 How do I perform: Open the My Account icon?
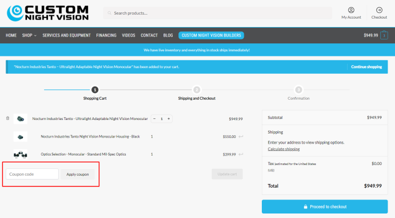tap(351, 10)
